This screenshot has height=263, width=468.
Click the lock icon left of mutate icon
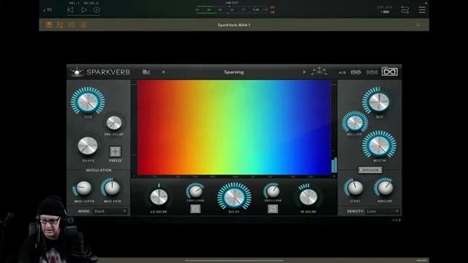[356, 72]
